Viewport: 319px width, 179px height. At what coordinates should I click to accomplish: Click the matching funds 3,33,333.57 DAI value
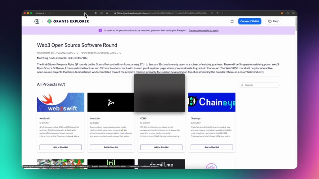(x=78, y=58)
